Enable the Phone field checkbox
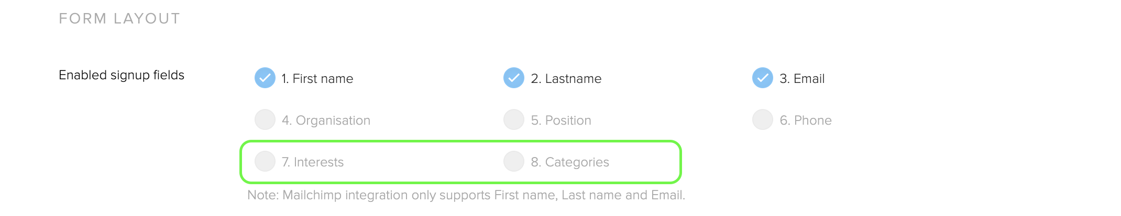Viewport: 1121px width, 216px height. coord(763,119)
